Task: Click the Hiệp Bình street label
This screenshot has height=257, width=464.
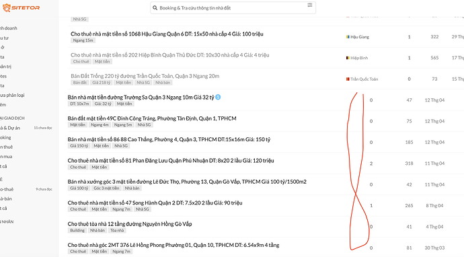Action: (x=359, y=58)
